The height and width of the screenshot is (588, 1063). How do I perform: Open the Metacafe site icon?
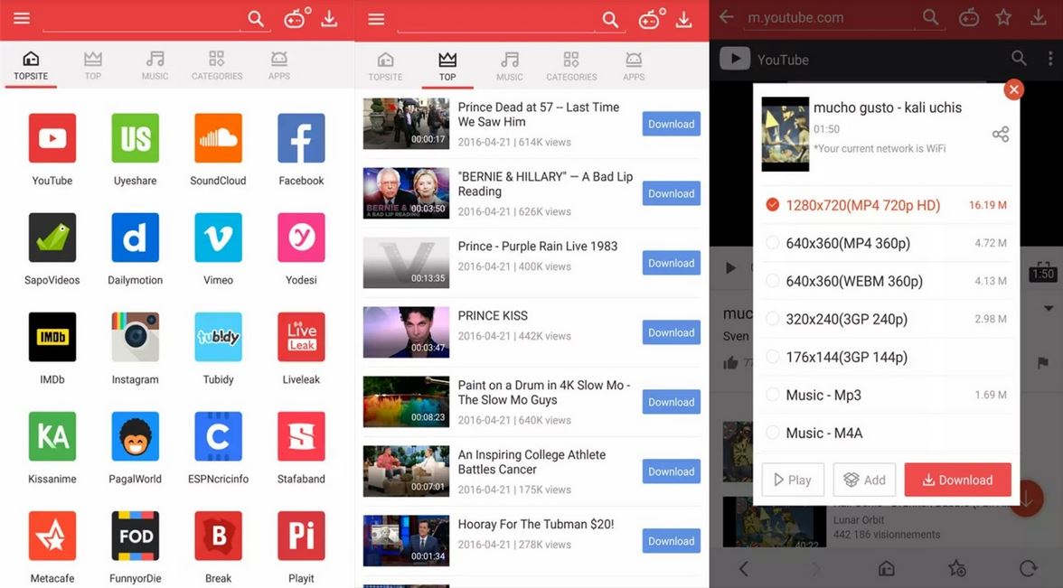click(52, 536)
